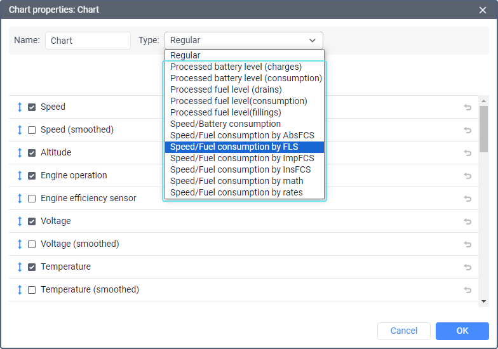This screenshot has height=349, width=498.
Task: Enable the Speed (smoothed) checkbox
Action: [32, 130]
